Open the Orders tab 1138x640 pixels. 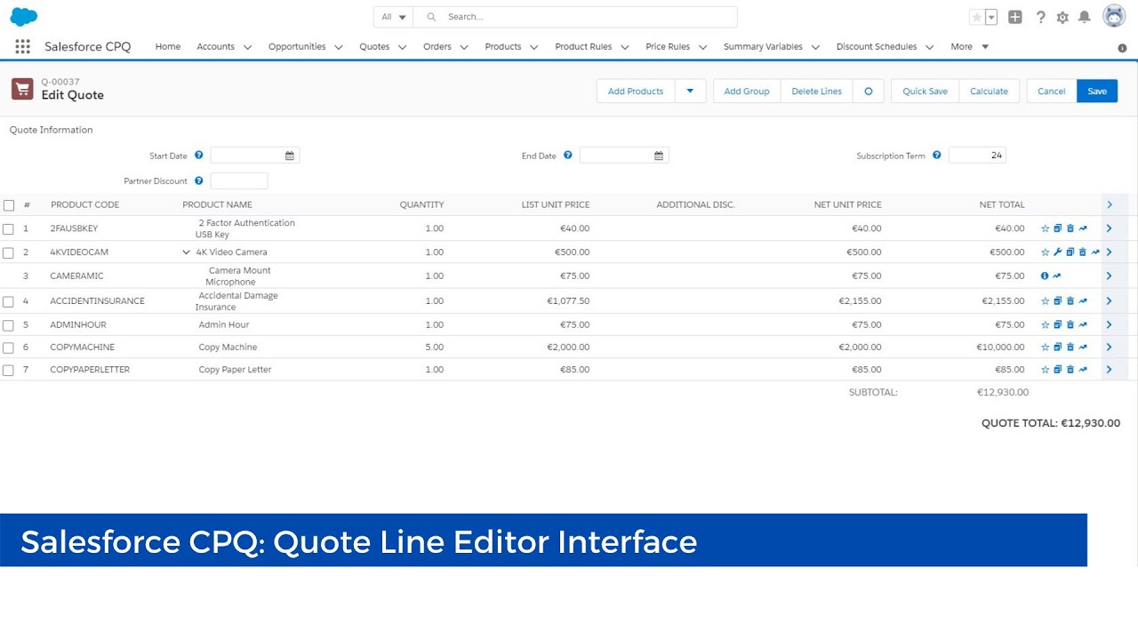coord(437,46)
